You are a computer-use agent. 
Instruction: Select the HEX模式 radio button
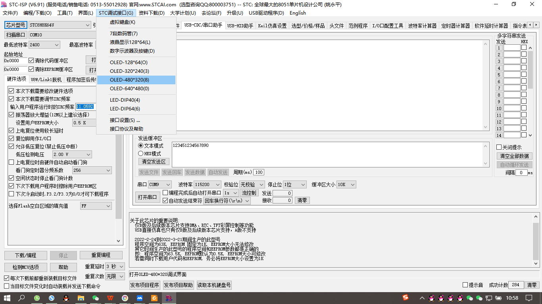point(140,153)
